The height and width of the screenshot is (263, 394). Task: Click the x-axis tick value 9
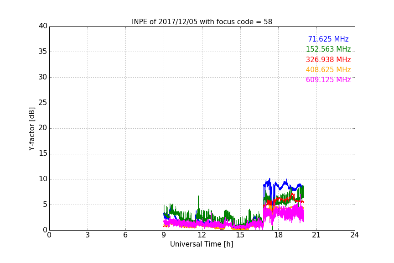point(164,235)
